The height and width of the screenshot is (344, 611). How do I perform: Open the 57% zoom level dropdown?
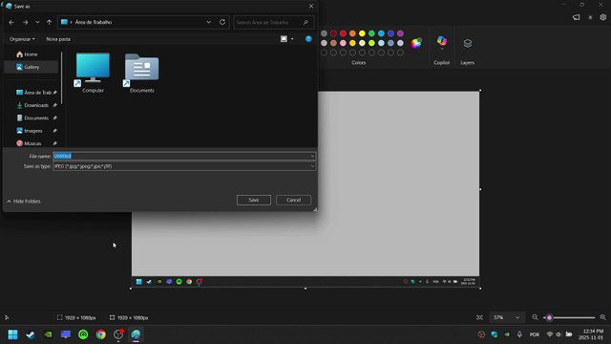click(x=507, y=317)
